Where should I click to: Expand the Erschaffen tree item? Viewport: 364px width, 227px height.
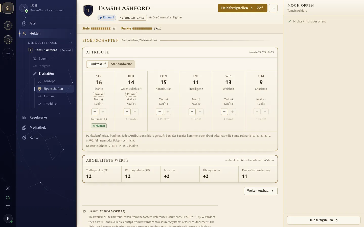53,74
